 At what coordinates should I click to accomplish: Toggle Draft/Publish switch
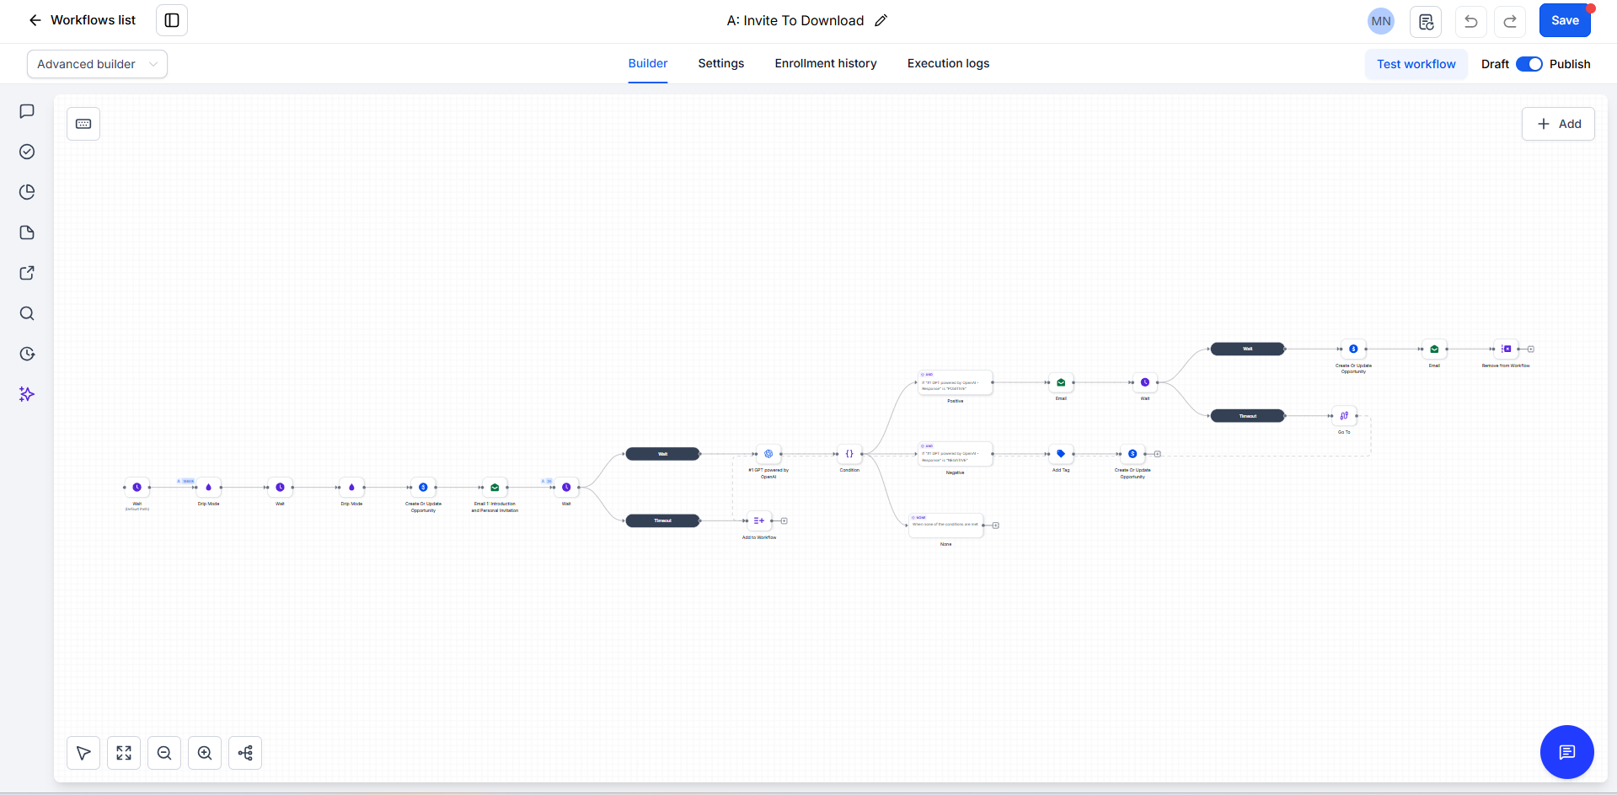(x=1529, y=64)
